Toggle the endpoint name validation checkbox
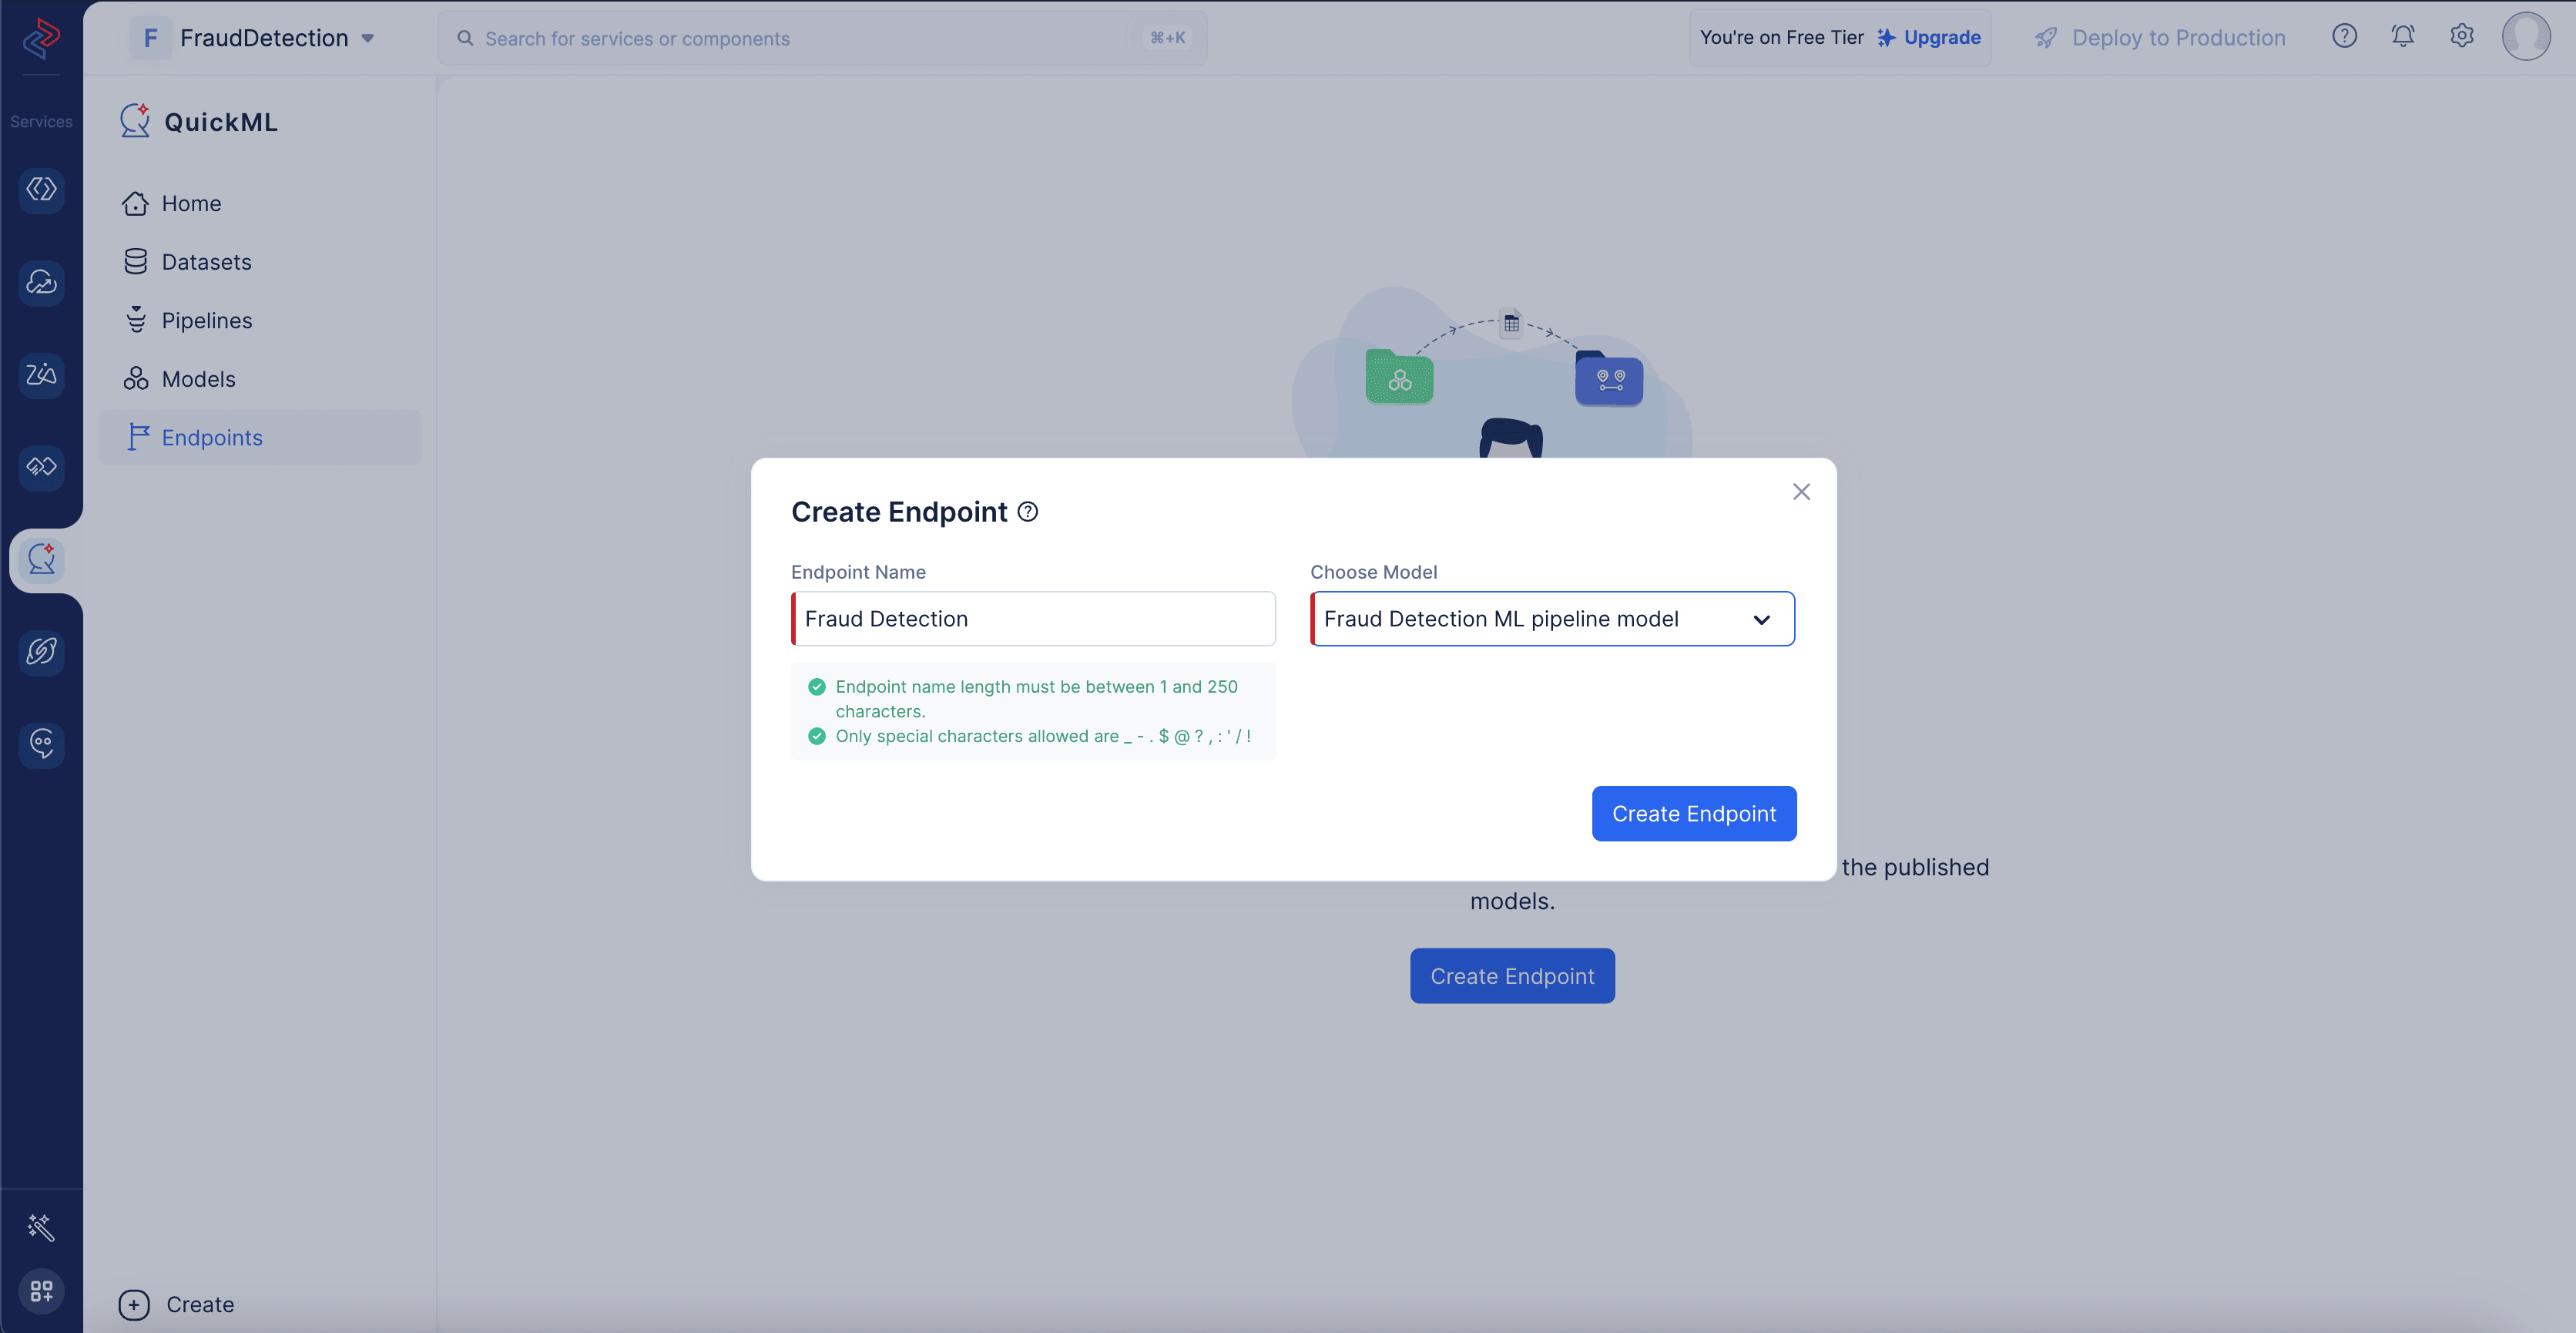 tap(816, 687)
